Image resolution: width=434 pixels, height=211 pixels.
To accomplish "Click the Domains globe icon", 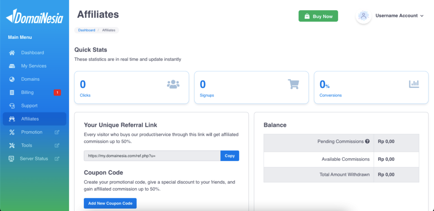I will (11, 79).
